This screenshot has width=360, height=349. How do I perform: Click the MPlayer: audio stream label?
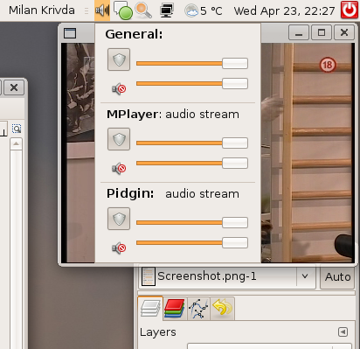tap(173, 115)
